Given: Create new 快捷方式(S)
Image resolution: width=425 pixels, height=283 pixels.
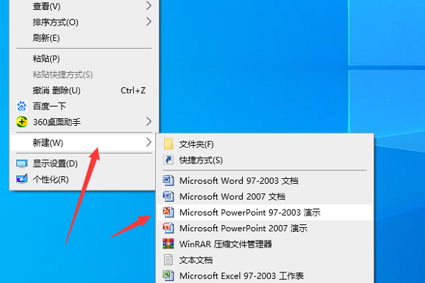Looking at the screenshot, I should pos(264,160).
